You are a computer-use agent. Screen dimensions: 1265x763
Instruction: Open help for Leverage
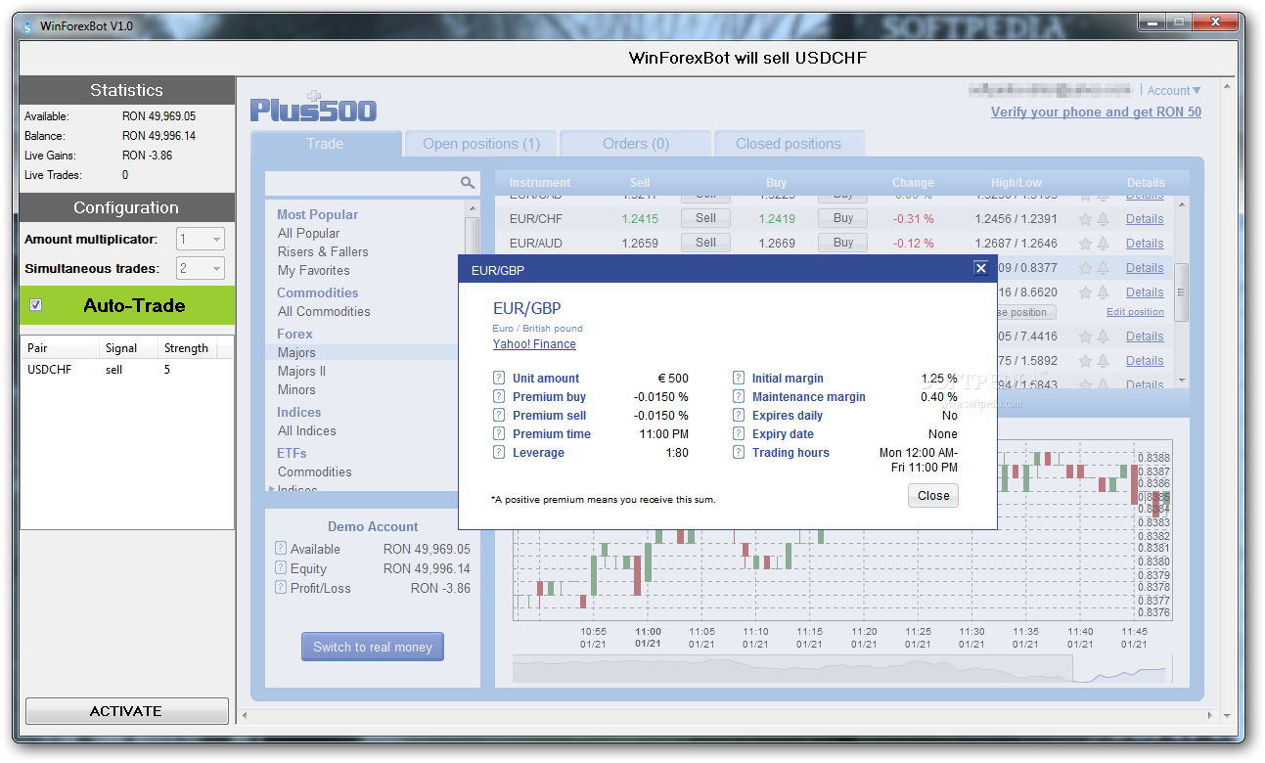coord(499,453)
